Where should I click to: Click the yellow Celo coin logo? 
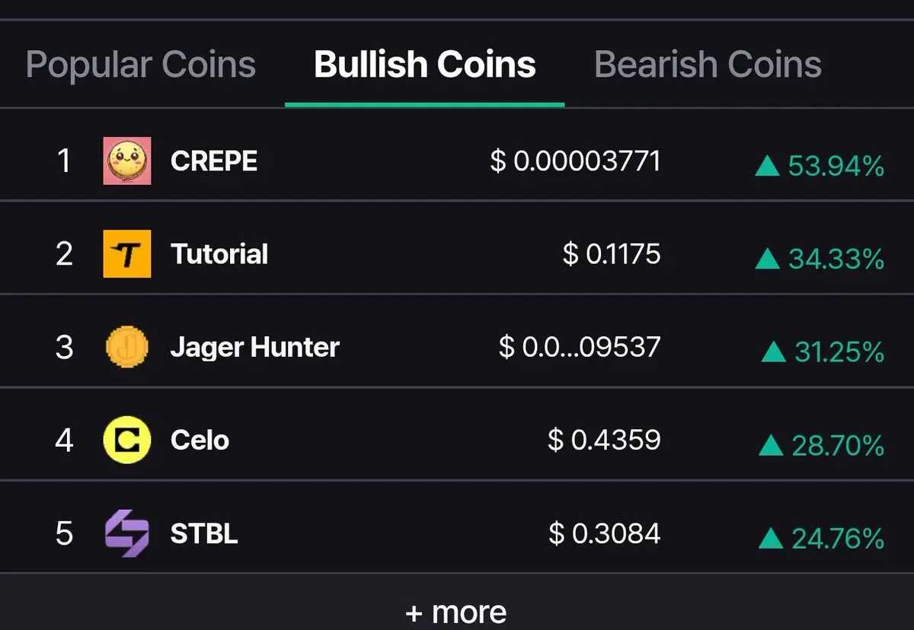[127, 441]
